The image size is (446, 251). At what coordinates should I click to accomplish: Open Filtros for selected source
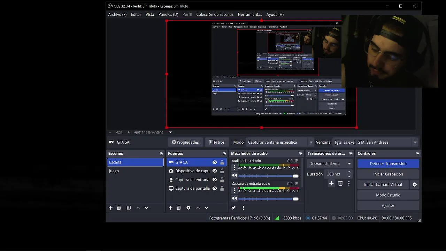[217, 142]
